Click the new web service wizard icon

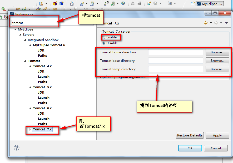pos(82,3)
